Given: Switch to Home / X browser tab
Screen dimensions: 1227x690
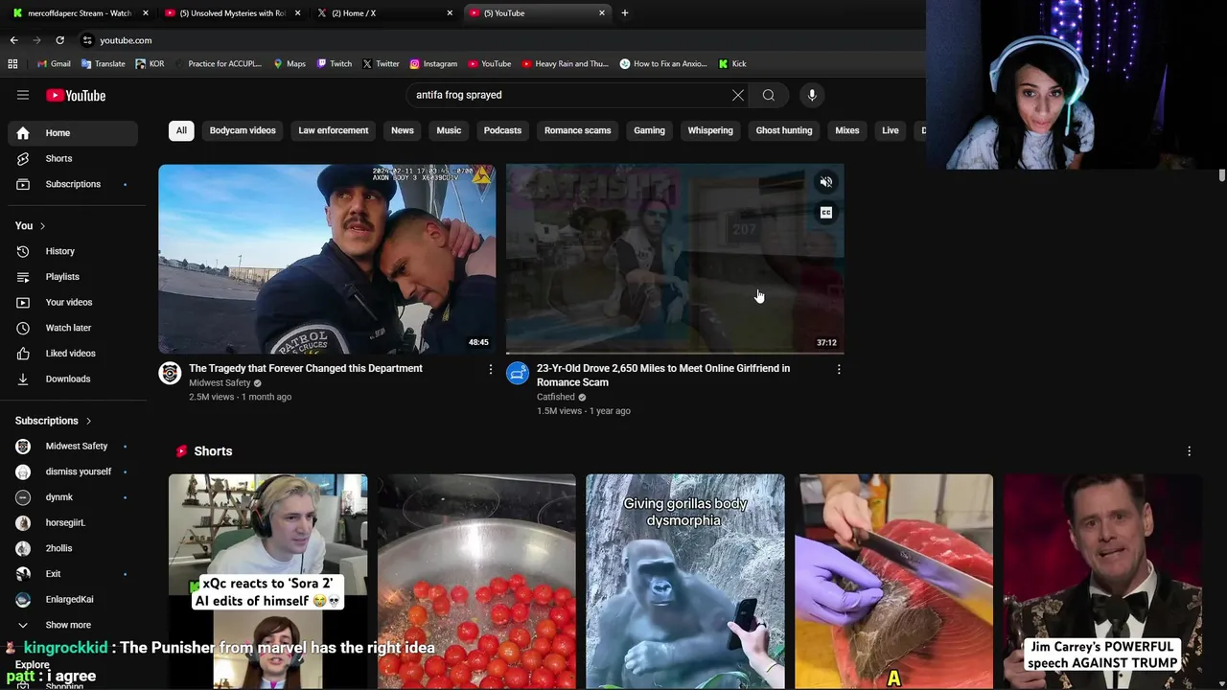Looking at the screenshot, I should coord(385,13).
